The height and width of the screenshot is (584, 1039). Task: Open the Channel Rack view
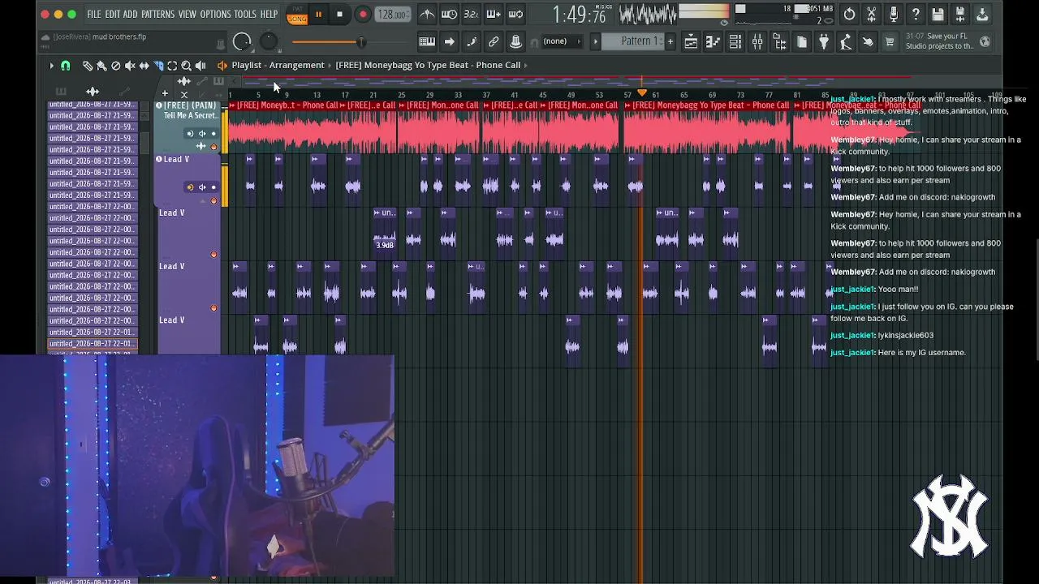point(735,42)
